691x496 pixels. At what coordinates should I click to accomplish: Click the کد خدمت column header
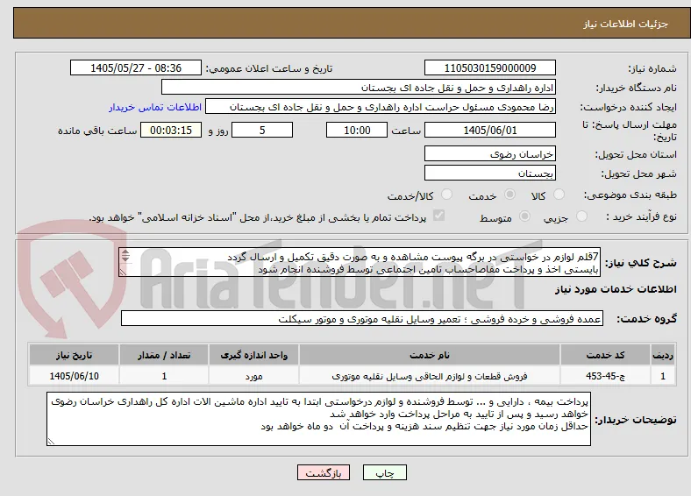tap(605, 355)
